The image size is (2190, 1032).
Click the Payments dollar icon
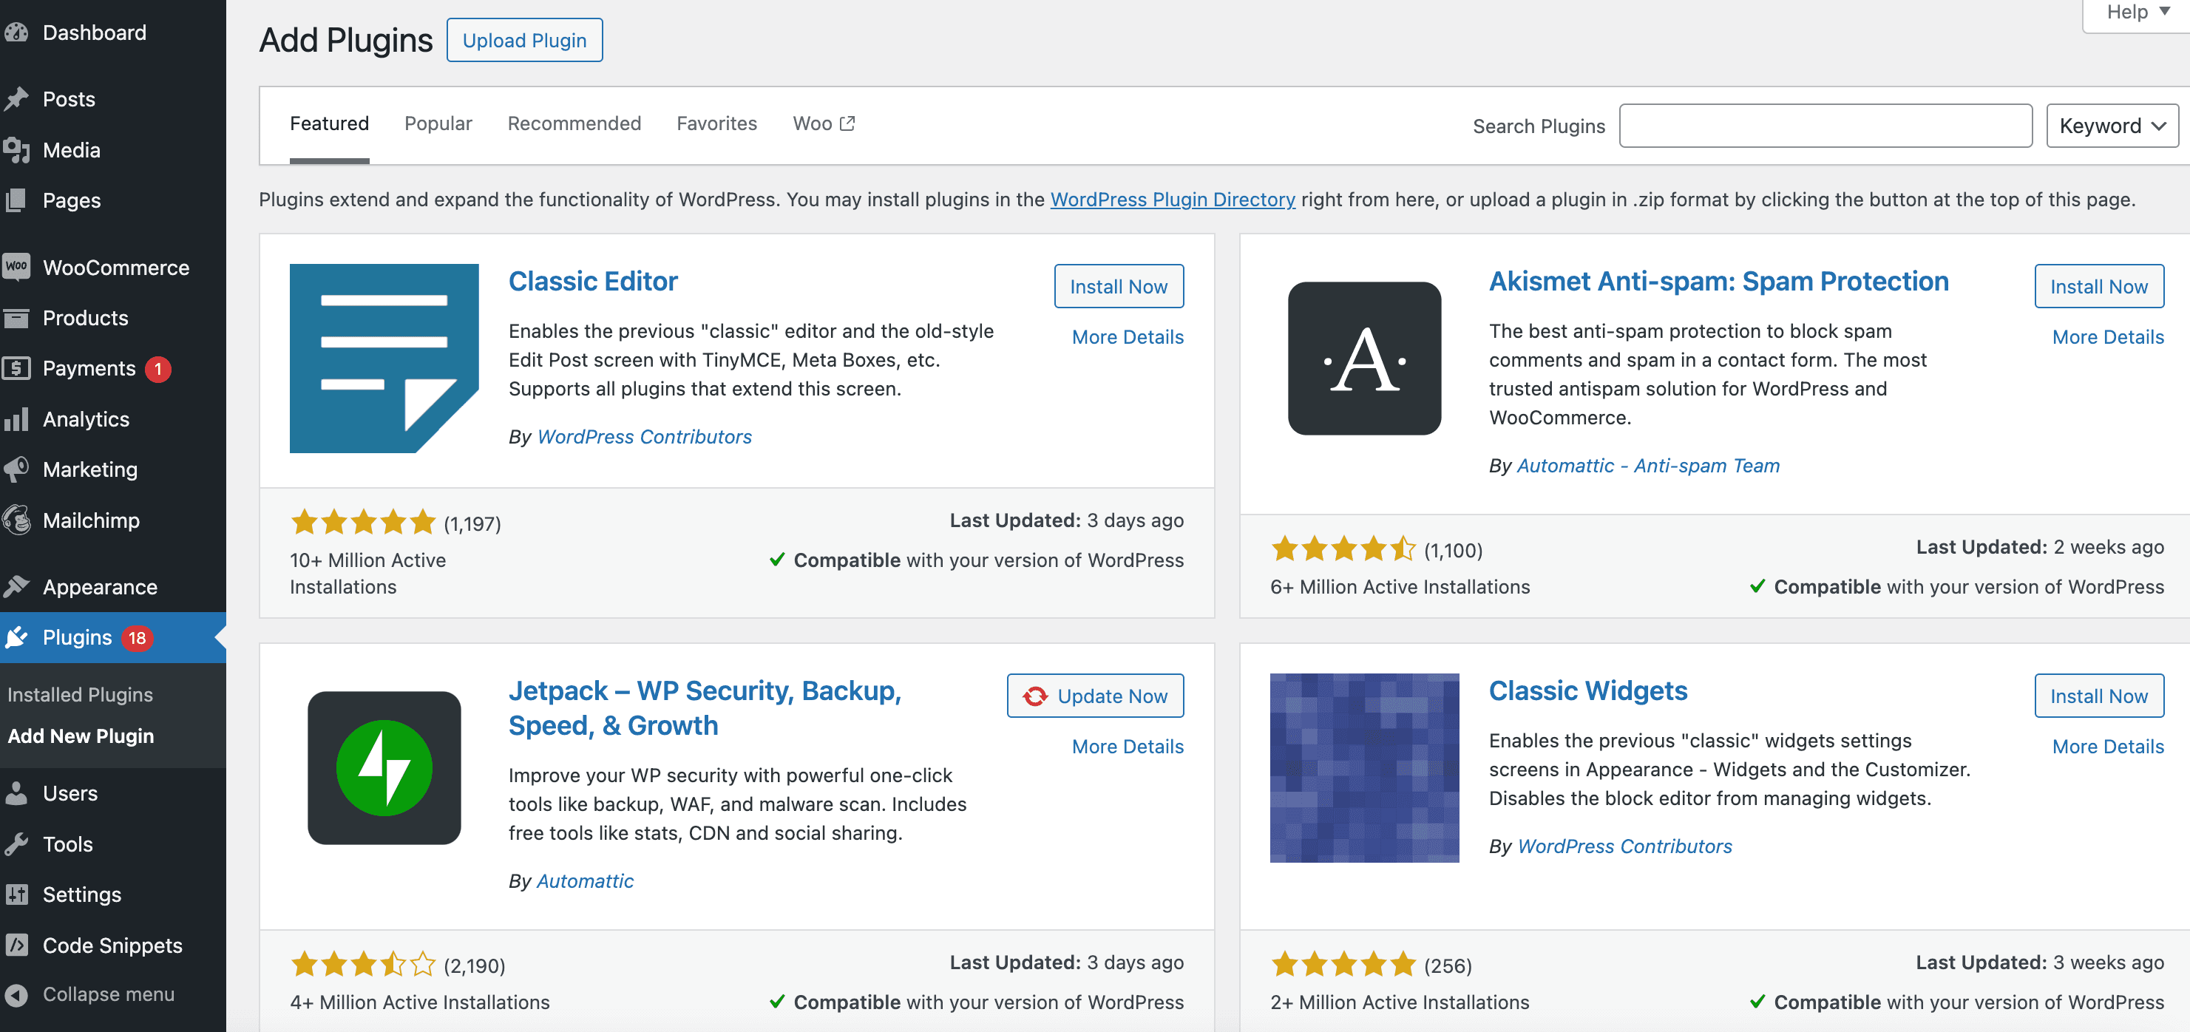16,368
